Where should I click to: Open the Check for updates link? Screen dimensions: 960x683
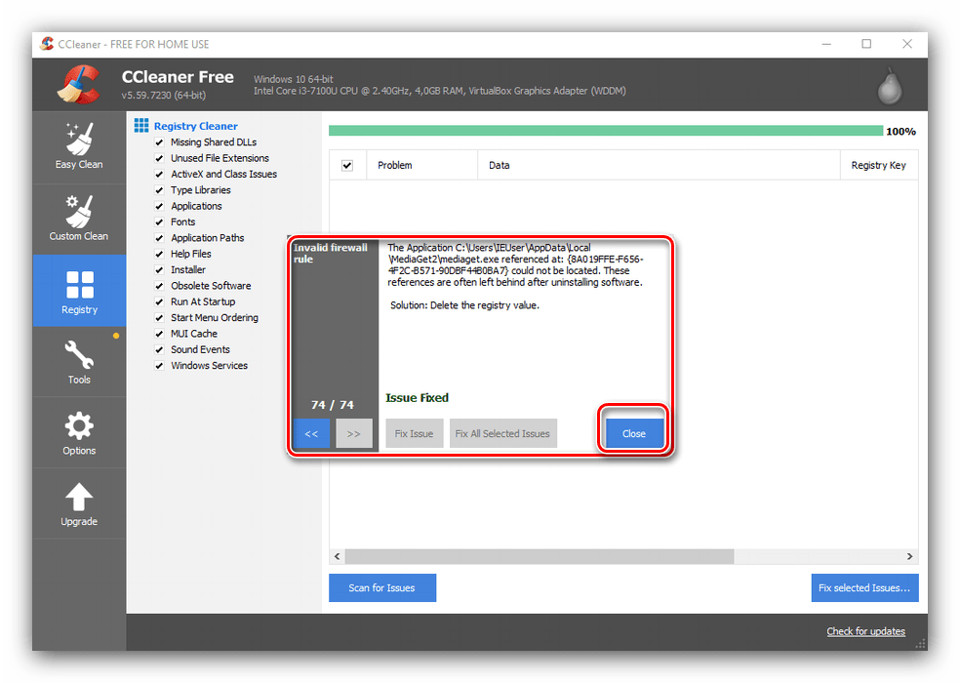pyautogui.click(x=865, y=631)
